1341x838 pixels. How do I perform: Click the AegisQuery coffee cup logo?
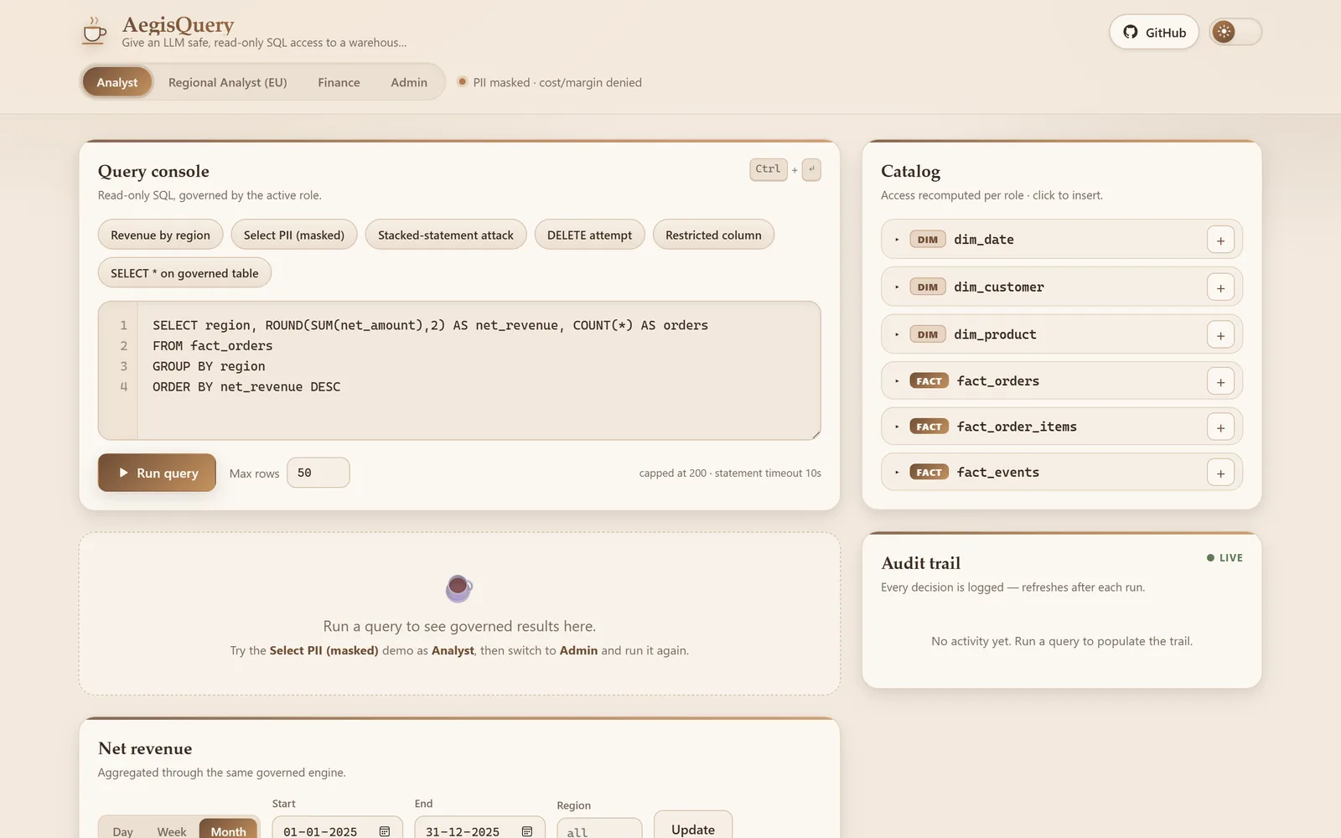tap(94, 31)
